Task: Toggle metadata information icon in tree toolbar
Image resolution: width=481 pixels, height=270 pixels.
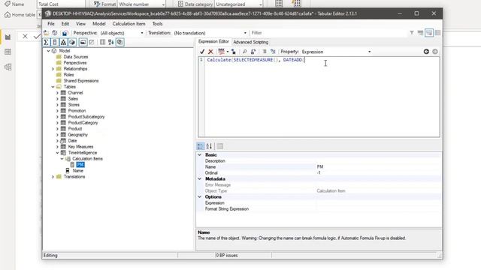Action: coord(120,42)
